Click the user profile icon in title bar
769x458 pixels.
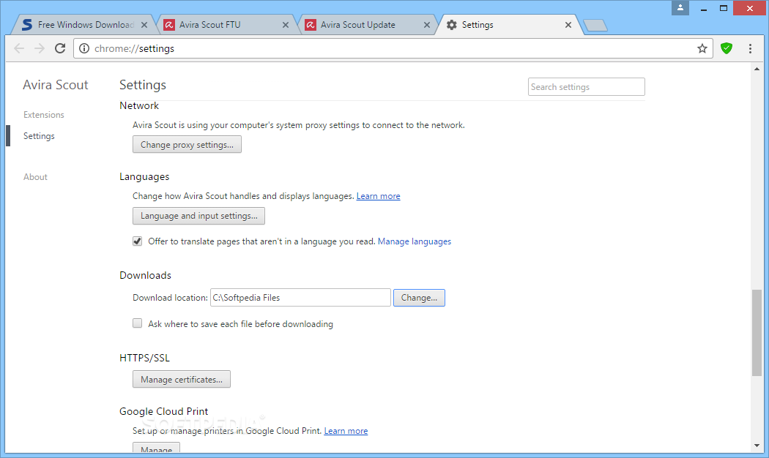(x=680, y=8)
